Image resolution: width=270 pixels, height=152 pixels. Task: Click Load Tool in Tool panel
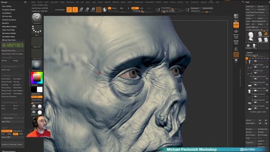tap(251, 7)
